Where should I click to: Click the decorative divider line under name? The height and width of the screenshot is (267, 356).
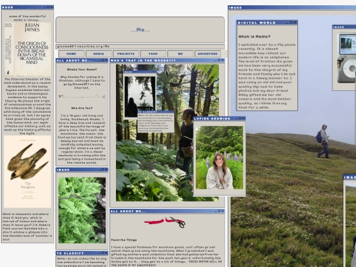(x=82, y=96)
